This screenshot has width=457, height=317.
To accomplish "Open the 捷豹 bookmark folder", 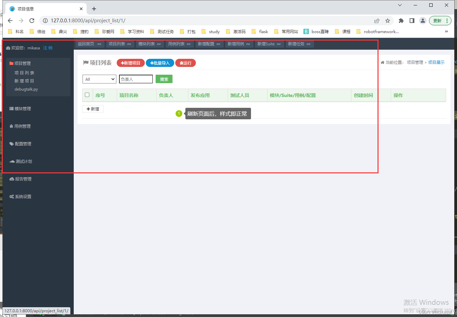I will click(x=81, y=31).
